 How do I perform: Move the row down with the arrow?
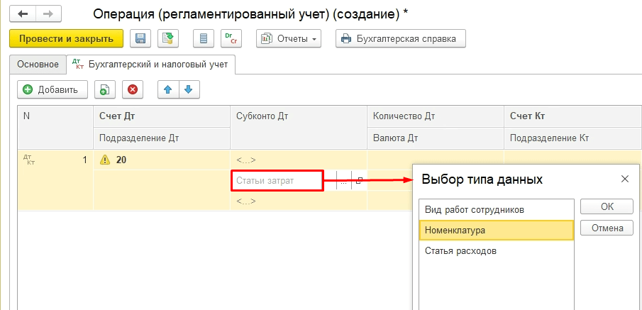[x=189, y=89]
